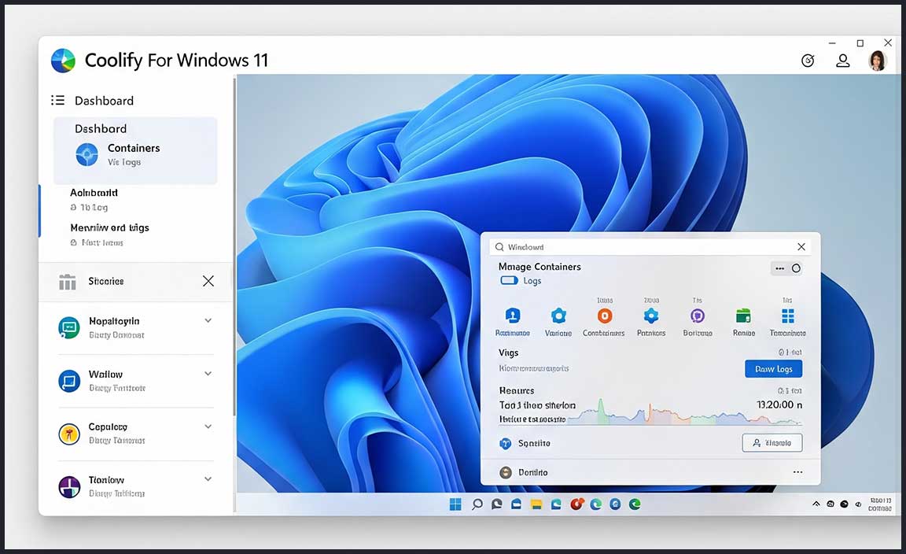Open the Windows Start button on taskbar
Screen dimensions: 906x554
click(x=455, y=504)
